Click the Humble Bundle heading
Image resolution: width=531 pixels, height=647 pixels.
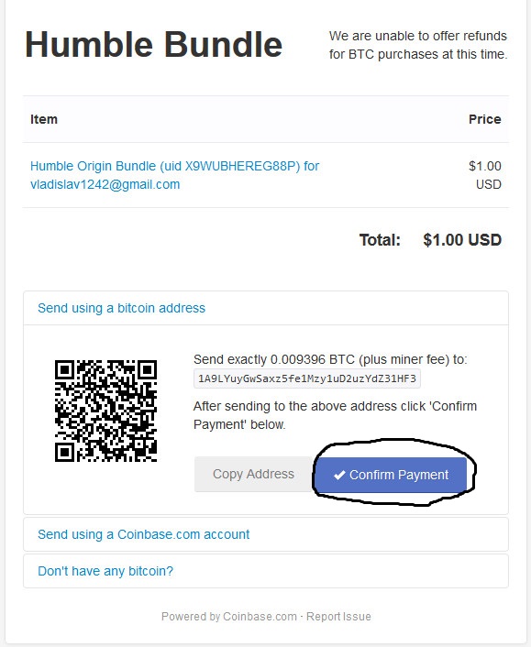point(153,45)
